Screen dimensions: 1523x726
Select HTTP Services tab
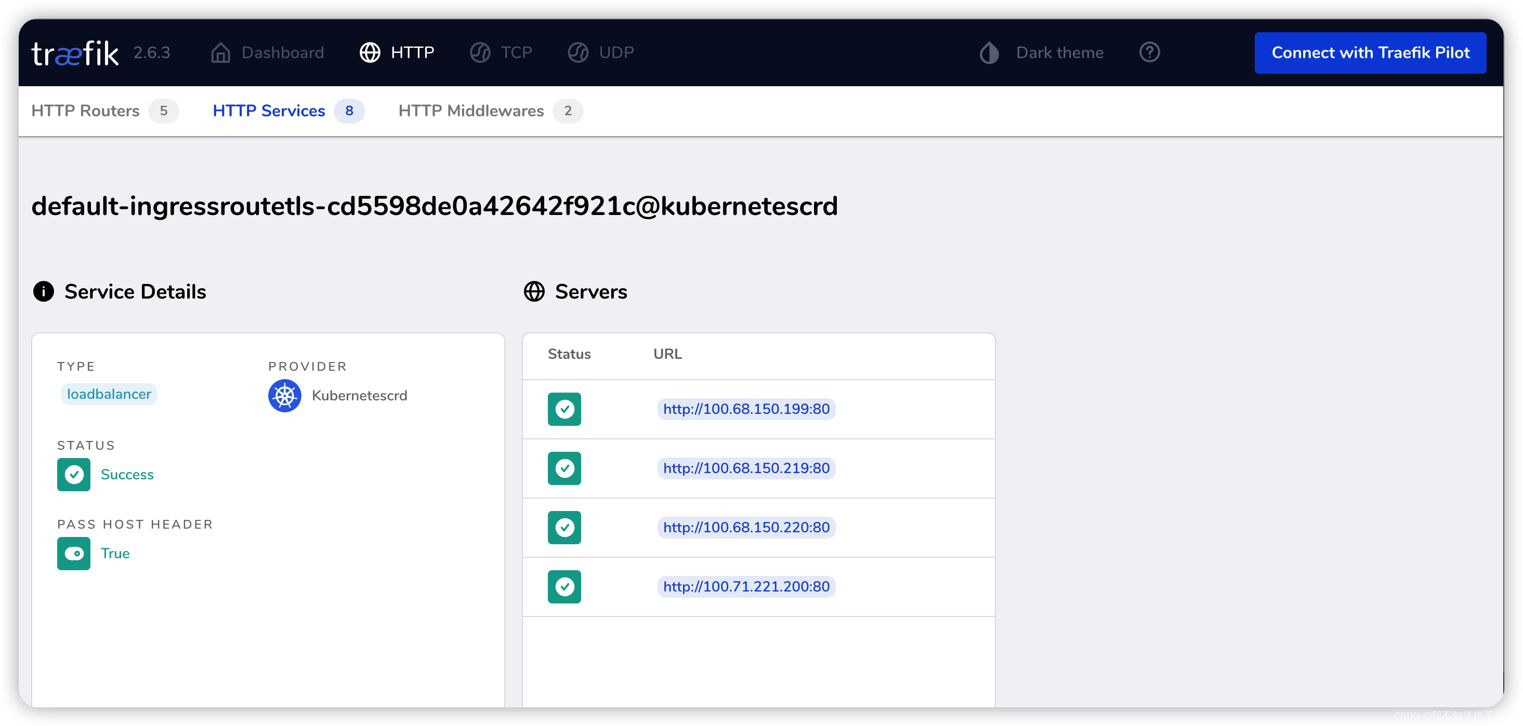287,111
